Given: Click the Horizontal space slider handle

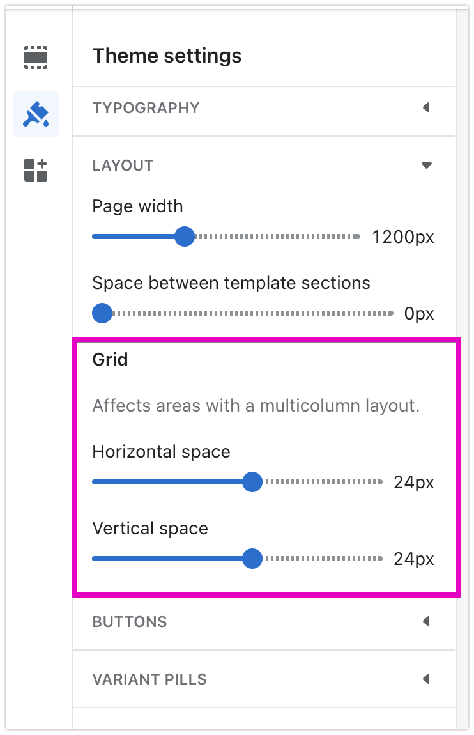Looking at the screenshot, I should (x=253, y=482).
